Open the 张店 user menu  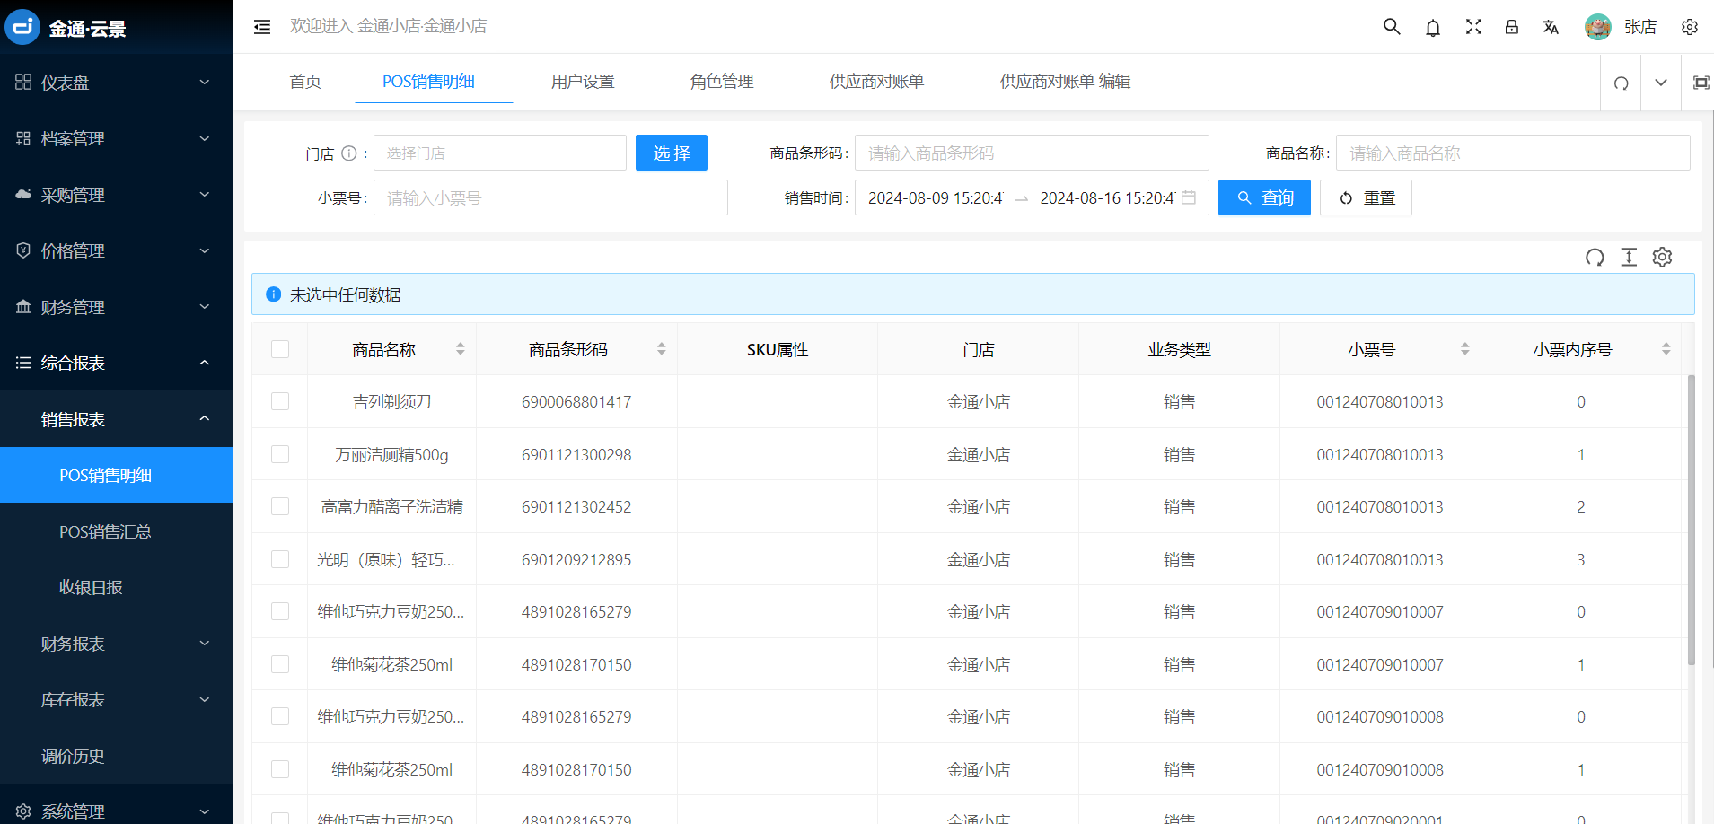pyautogui.click(x=1640, y=27)
